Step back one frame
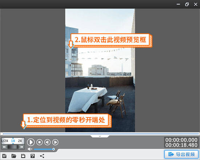Viewport: 200px width, 160px height. pyautogui.click(x=47, y=142)
